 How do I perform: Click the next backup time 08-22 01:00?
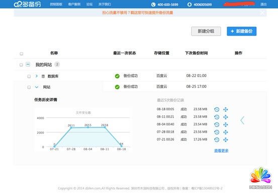196,76
